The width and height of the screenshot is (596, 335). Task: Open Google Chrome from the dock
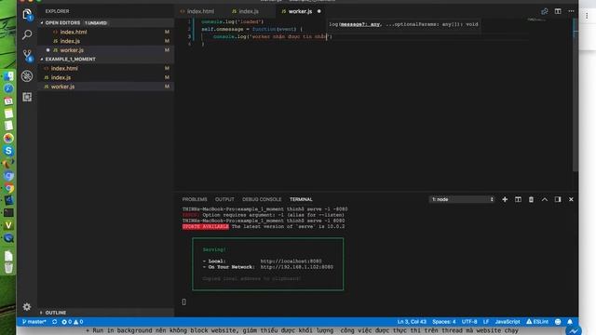click(8, 188)
